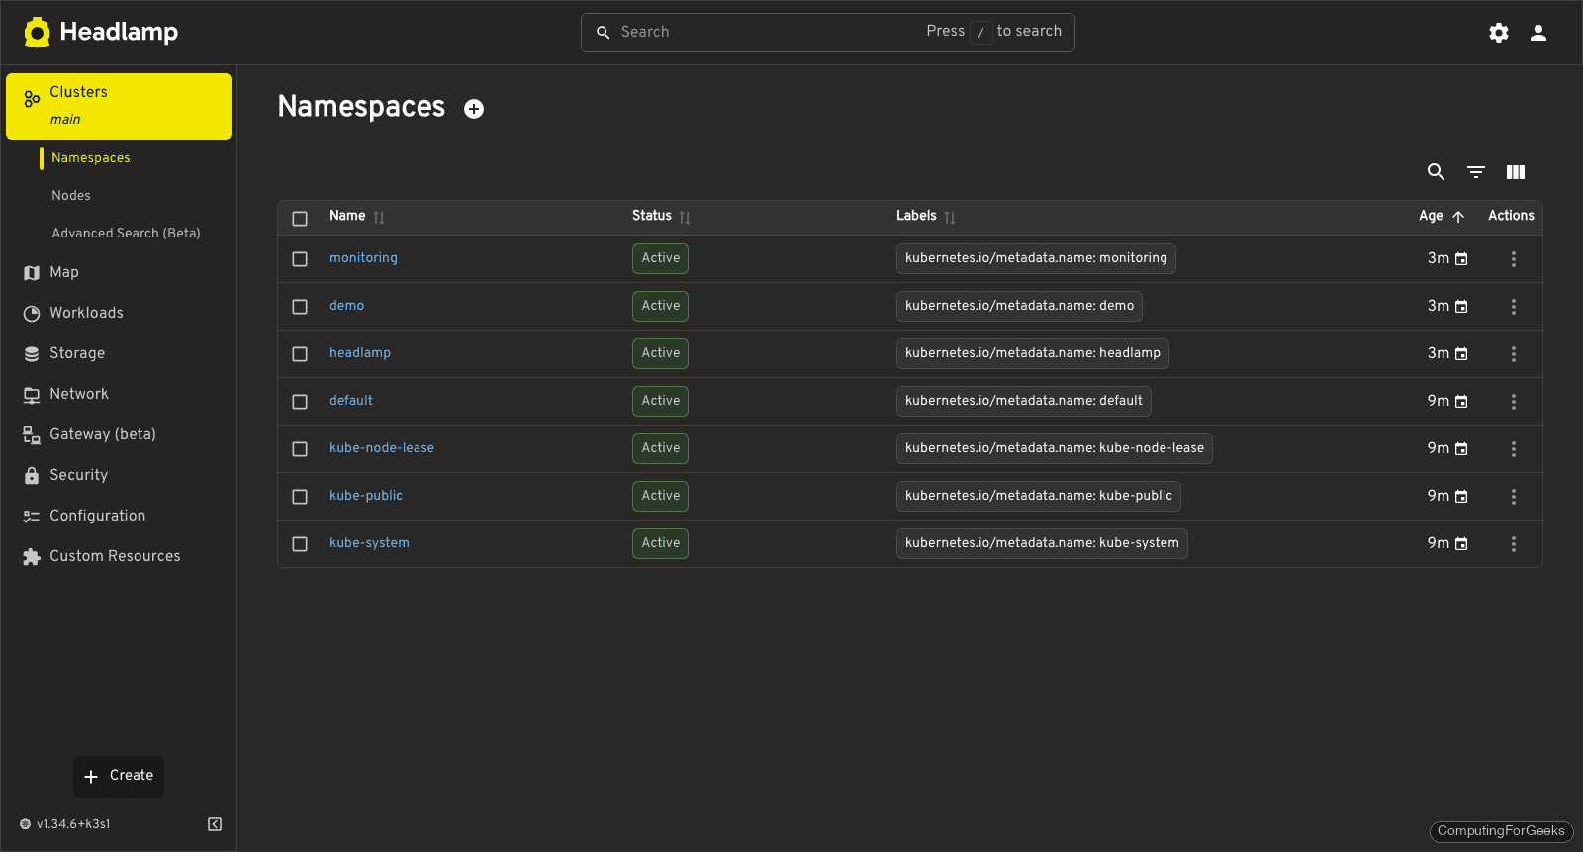Viewport: 1583px width, 852px height.
Task: Check the default namespace checkbox
Action: coord(300,402)
